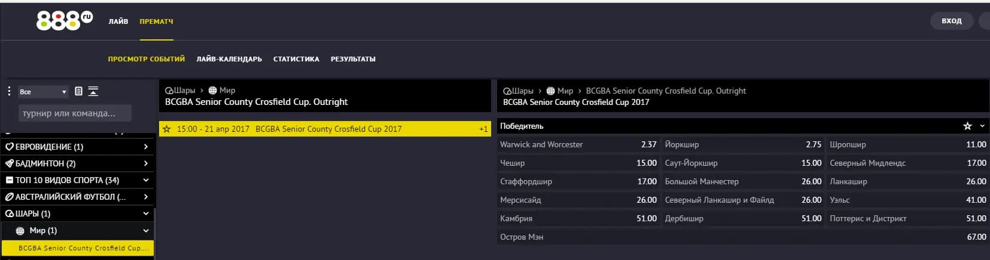This screenshot has height=260, width=990.
Task: Click the Eurovision heart icon
Action: click(9, 147)
